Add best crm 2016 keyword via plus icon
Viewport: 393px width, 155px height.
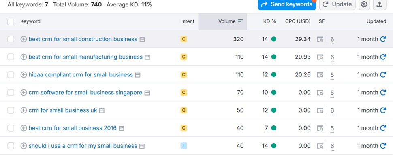point(23,128)
